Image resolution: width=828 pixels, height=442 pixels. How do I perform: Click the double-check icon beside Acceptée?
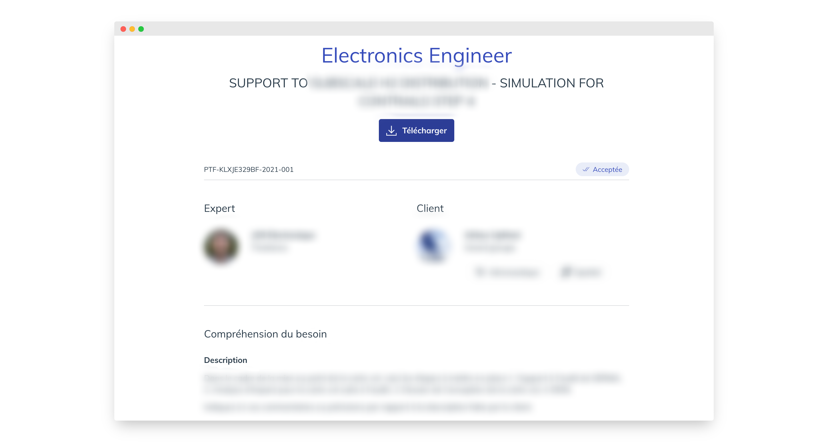coord(586,169)
